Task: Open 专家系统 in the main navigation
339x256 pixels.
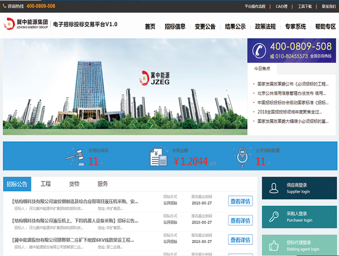Action: point(295,27)
